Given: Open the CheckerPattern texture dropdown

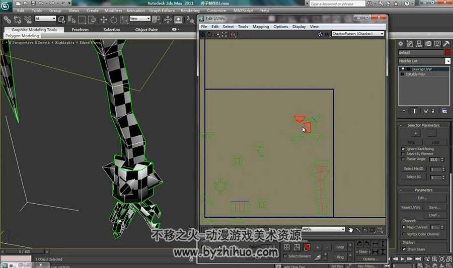Looking at the screenshot, I should point(358,34).
